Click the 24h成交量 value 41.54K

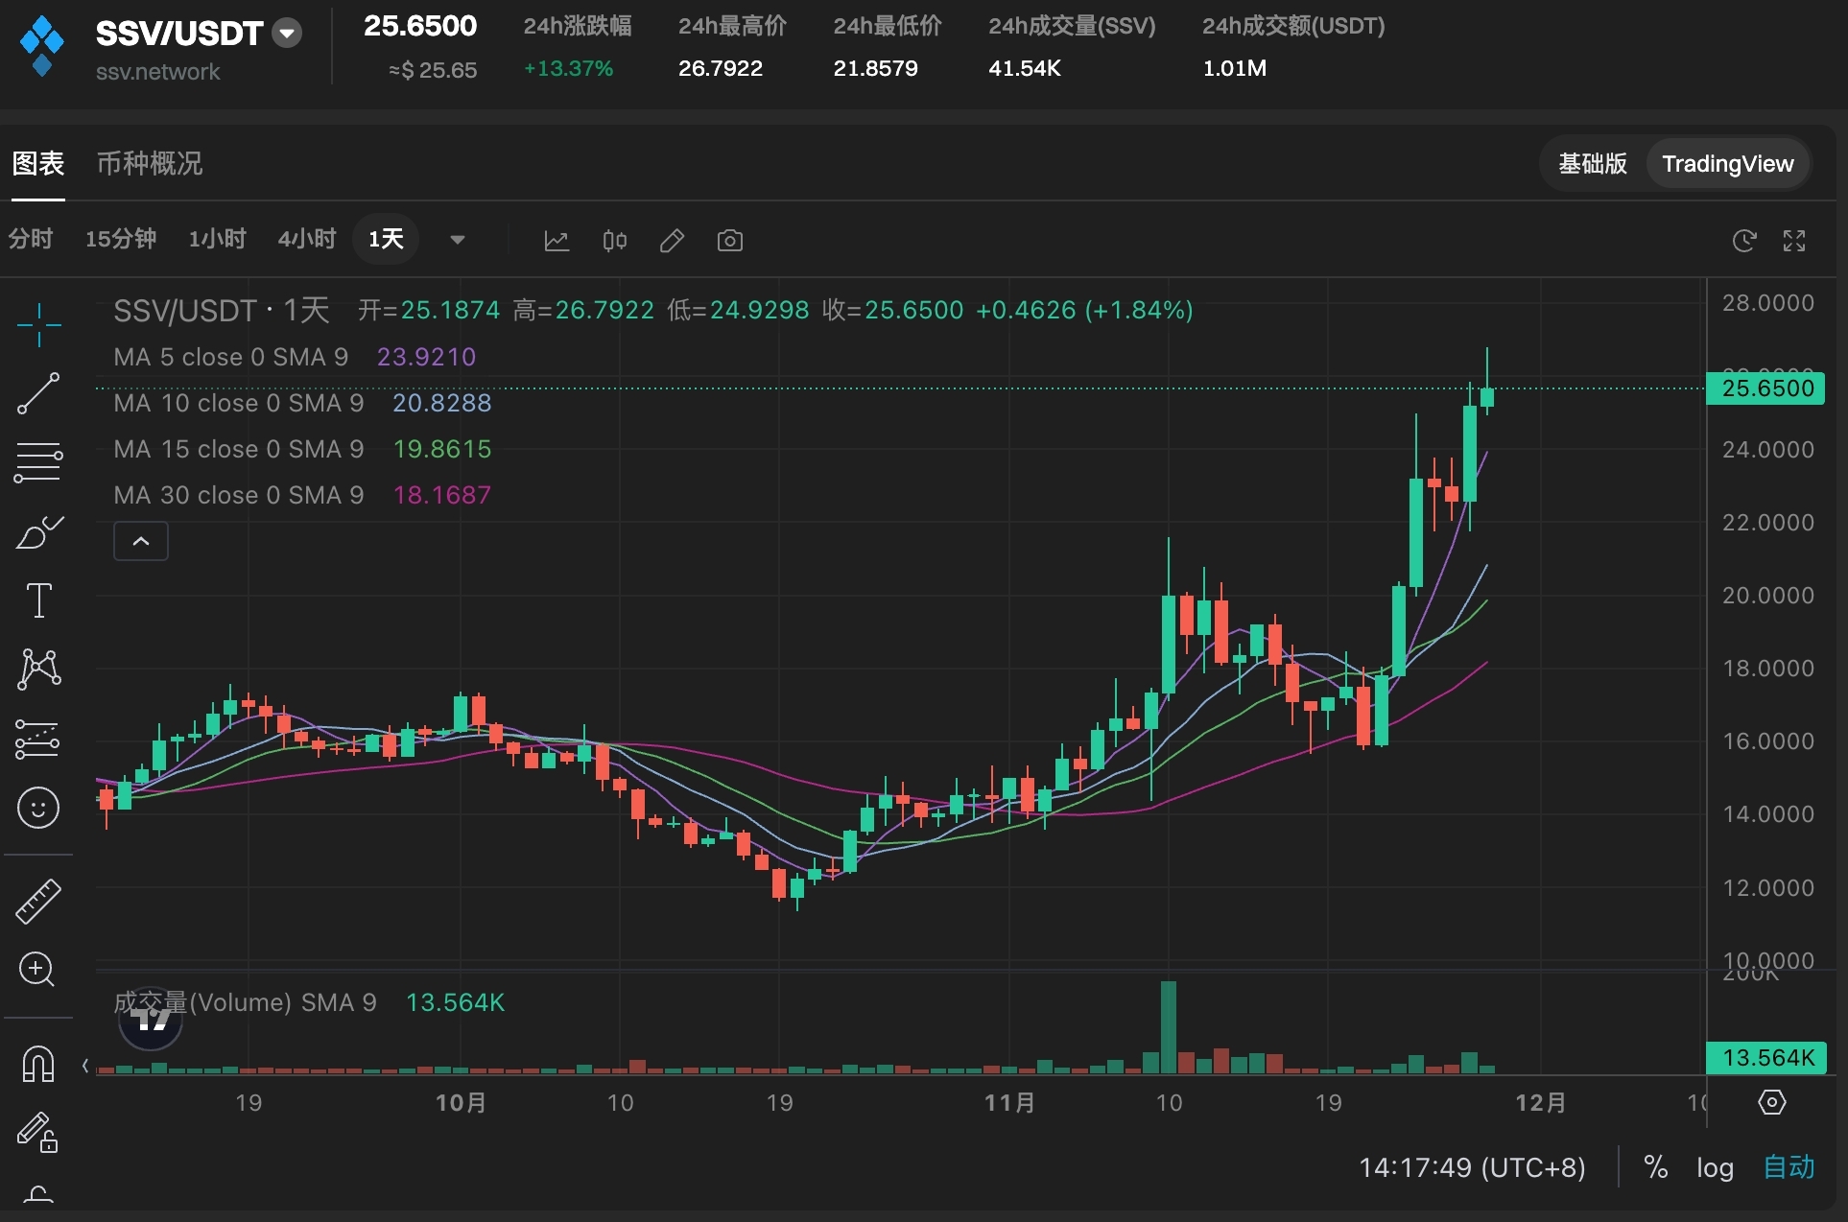pos(1025,69)
